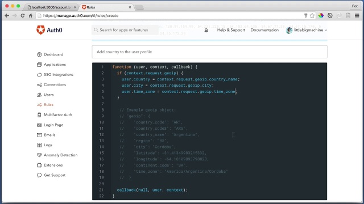Click the Applications window icon
Viewport: 364px width, 204px height.
click(39, 65)
